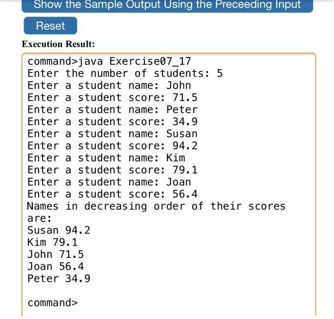Click the 'student score: 34.9' output line
This screenshot has width=334, height=319.
click(113, 121)
